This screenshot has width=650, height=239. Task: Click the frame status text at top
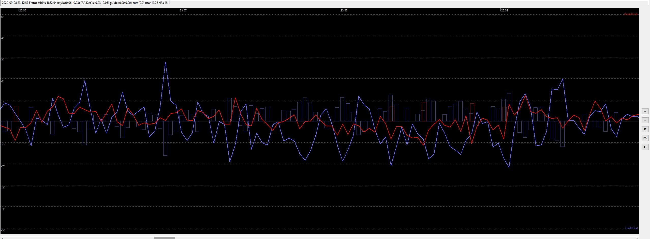86,3
